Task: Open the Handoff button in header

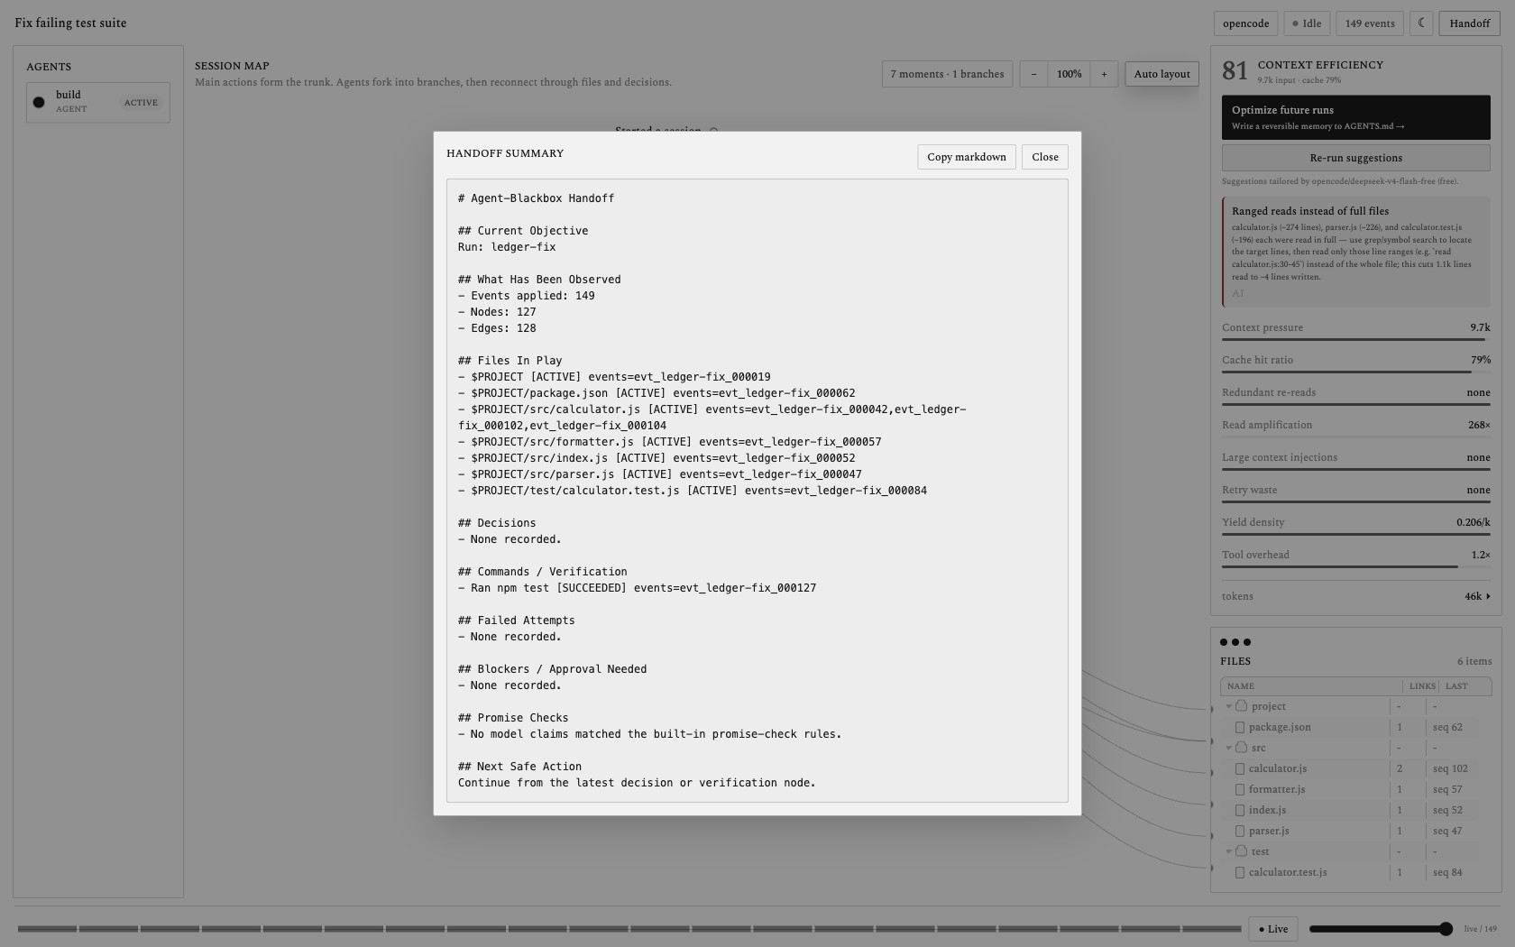Action: coord(1469,23)
